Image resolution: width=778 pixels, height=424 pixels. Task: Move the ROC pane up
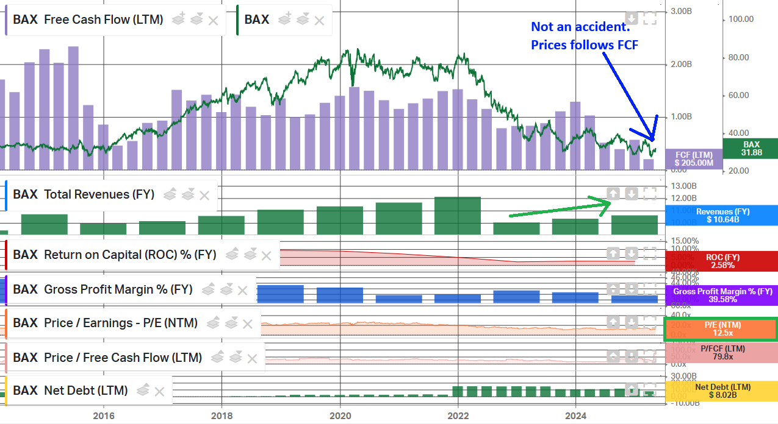614,253
